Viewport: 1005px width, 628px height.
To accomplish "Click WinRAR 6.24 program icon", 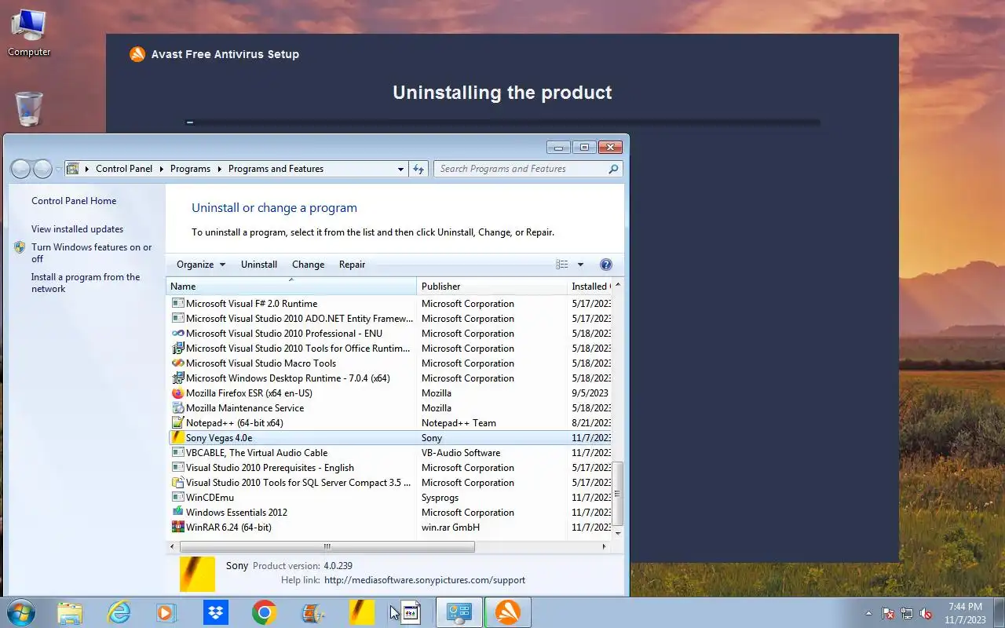I will click(x=178, y=528).
